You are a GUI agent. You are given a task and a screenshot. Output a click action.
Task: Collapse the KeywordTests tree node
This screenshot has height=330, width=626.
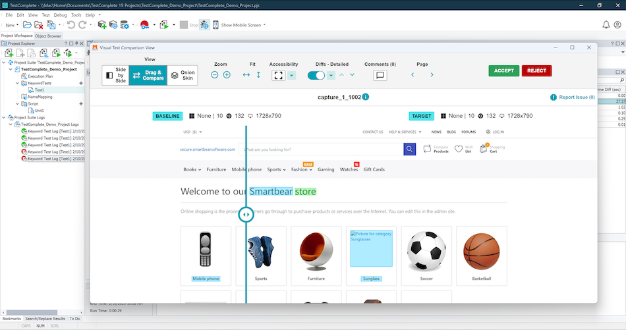[18, 84]
